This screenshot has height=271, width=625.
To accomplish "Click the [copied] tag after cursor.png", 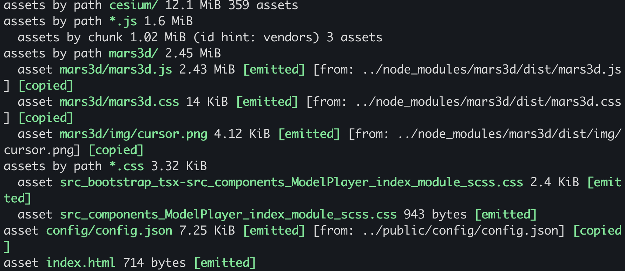I will (x=116, y=150).
